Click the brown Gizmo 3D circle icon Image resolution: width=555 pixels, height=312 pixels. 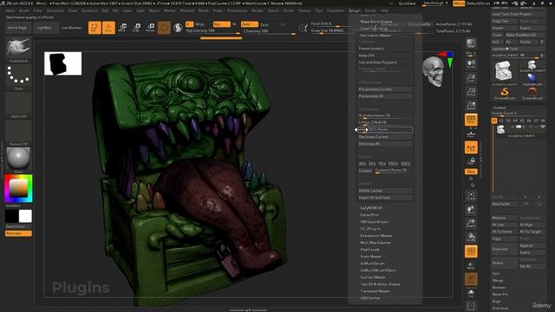coord(164,28)
